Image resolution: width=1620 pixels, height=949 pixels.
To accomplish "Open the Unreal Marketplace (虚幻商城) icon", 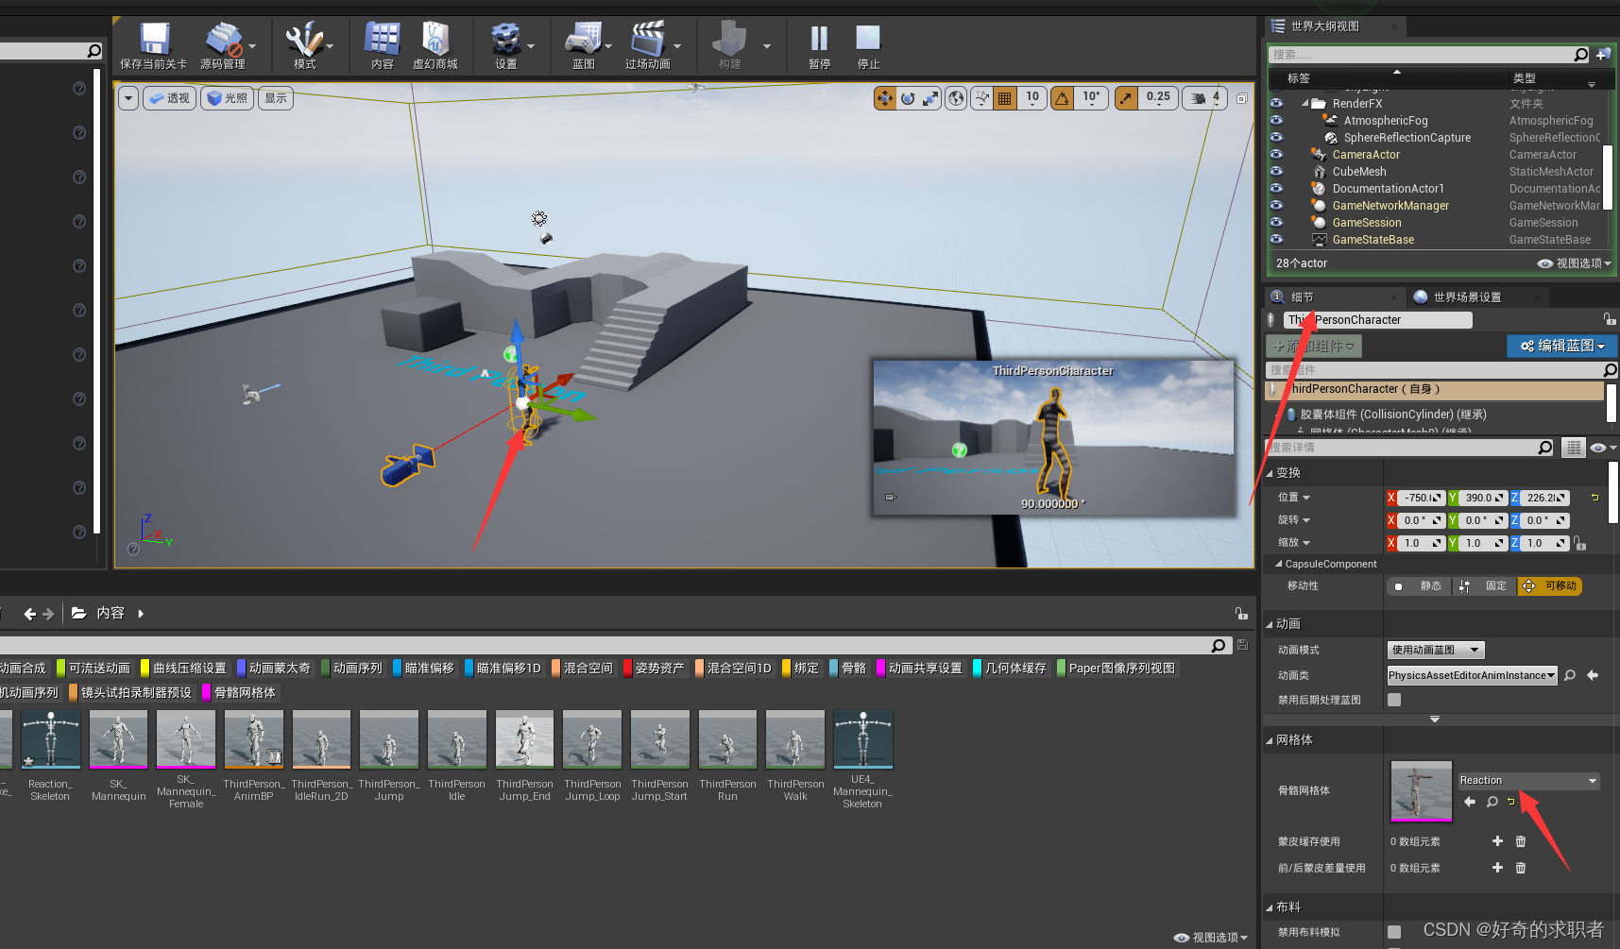I will pos(435,45).
